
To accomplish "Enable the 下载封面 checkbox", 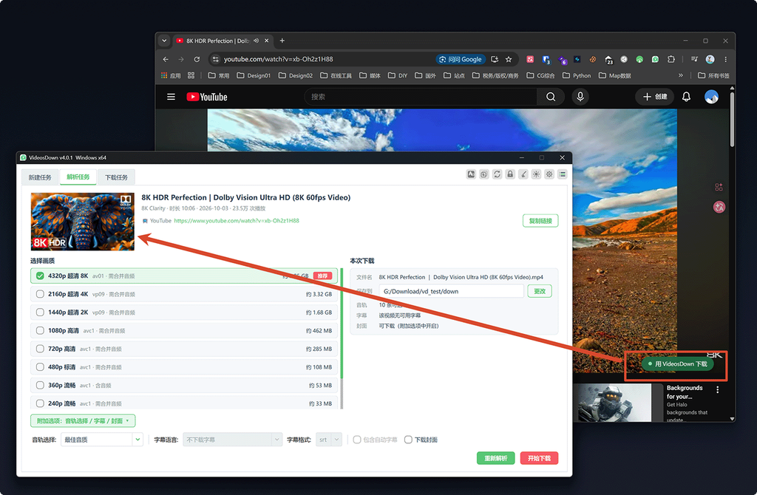I will 408,440.
